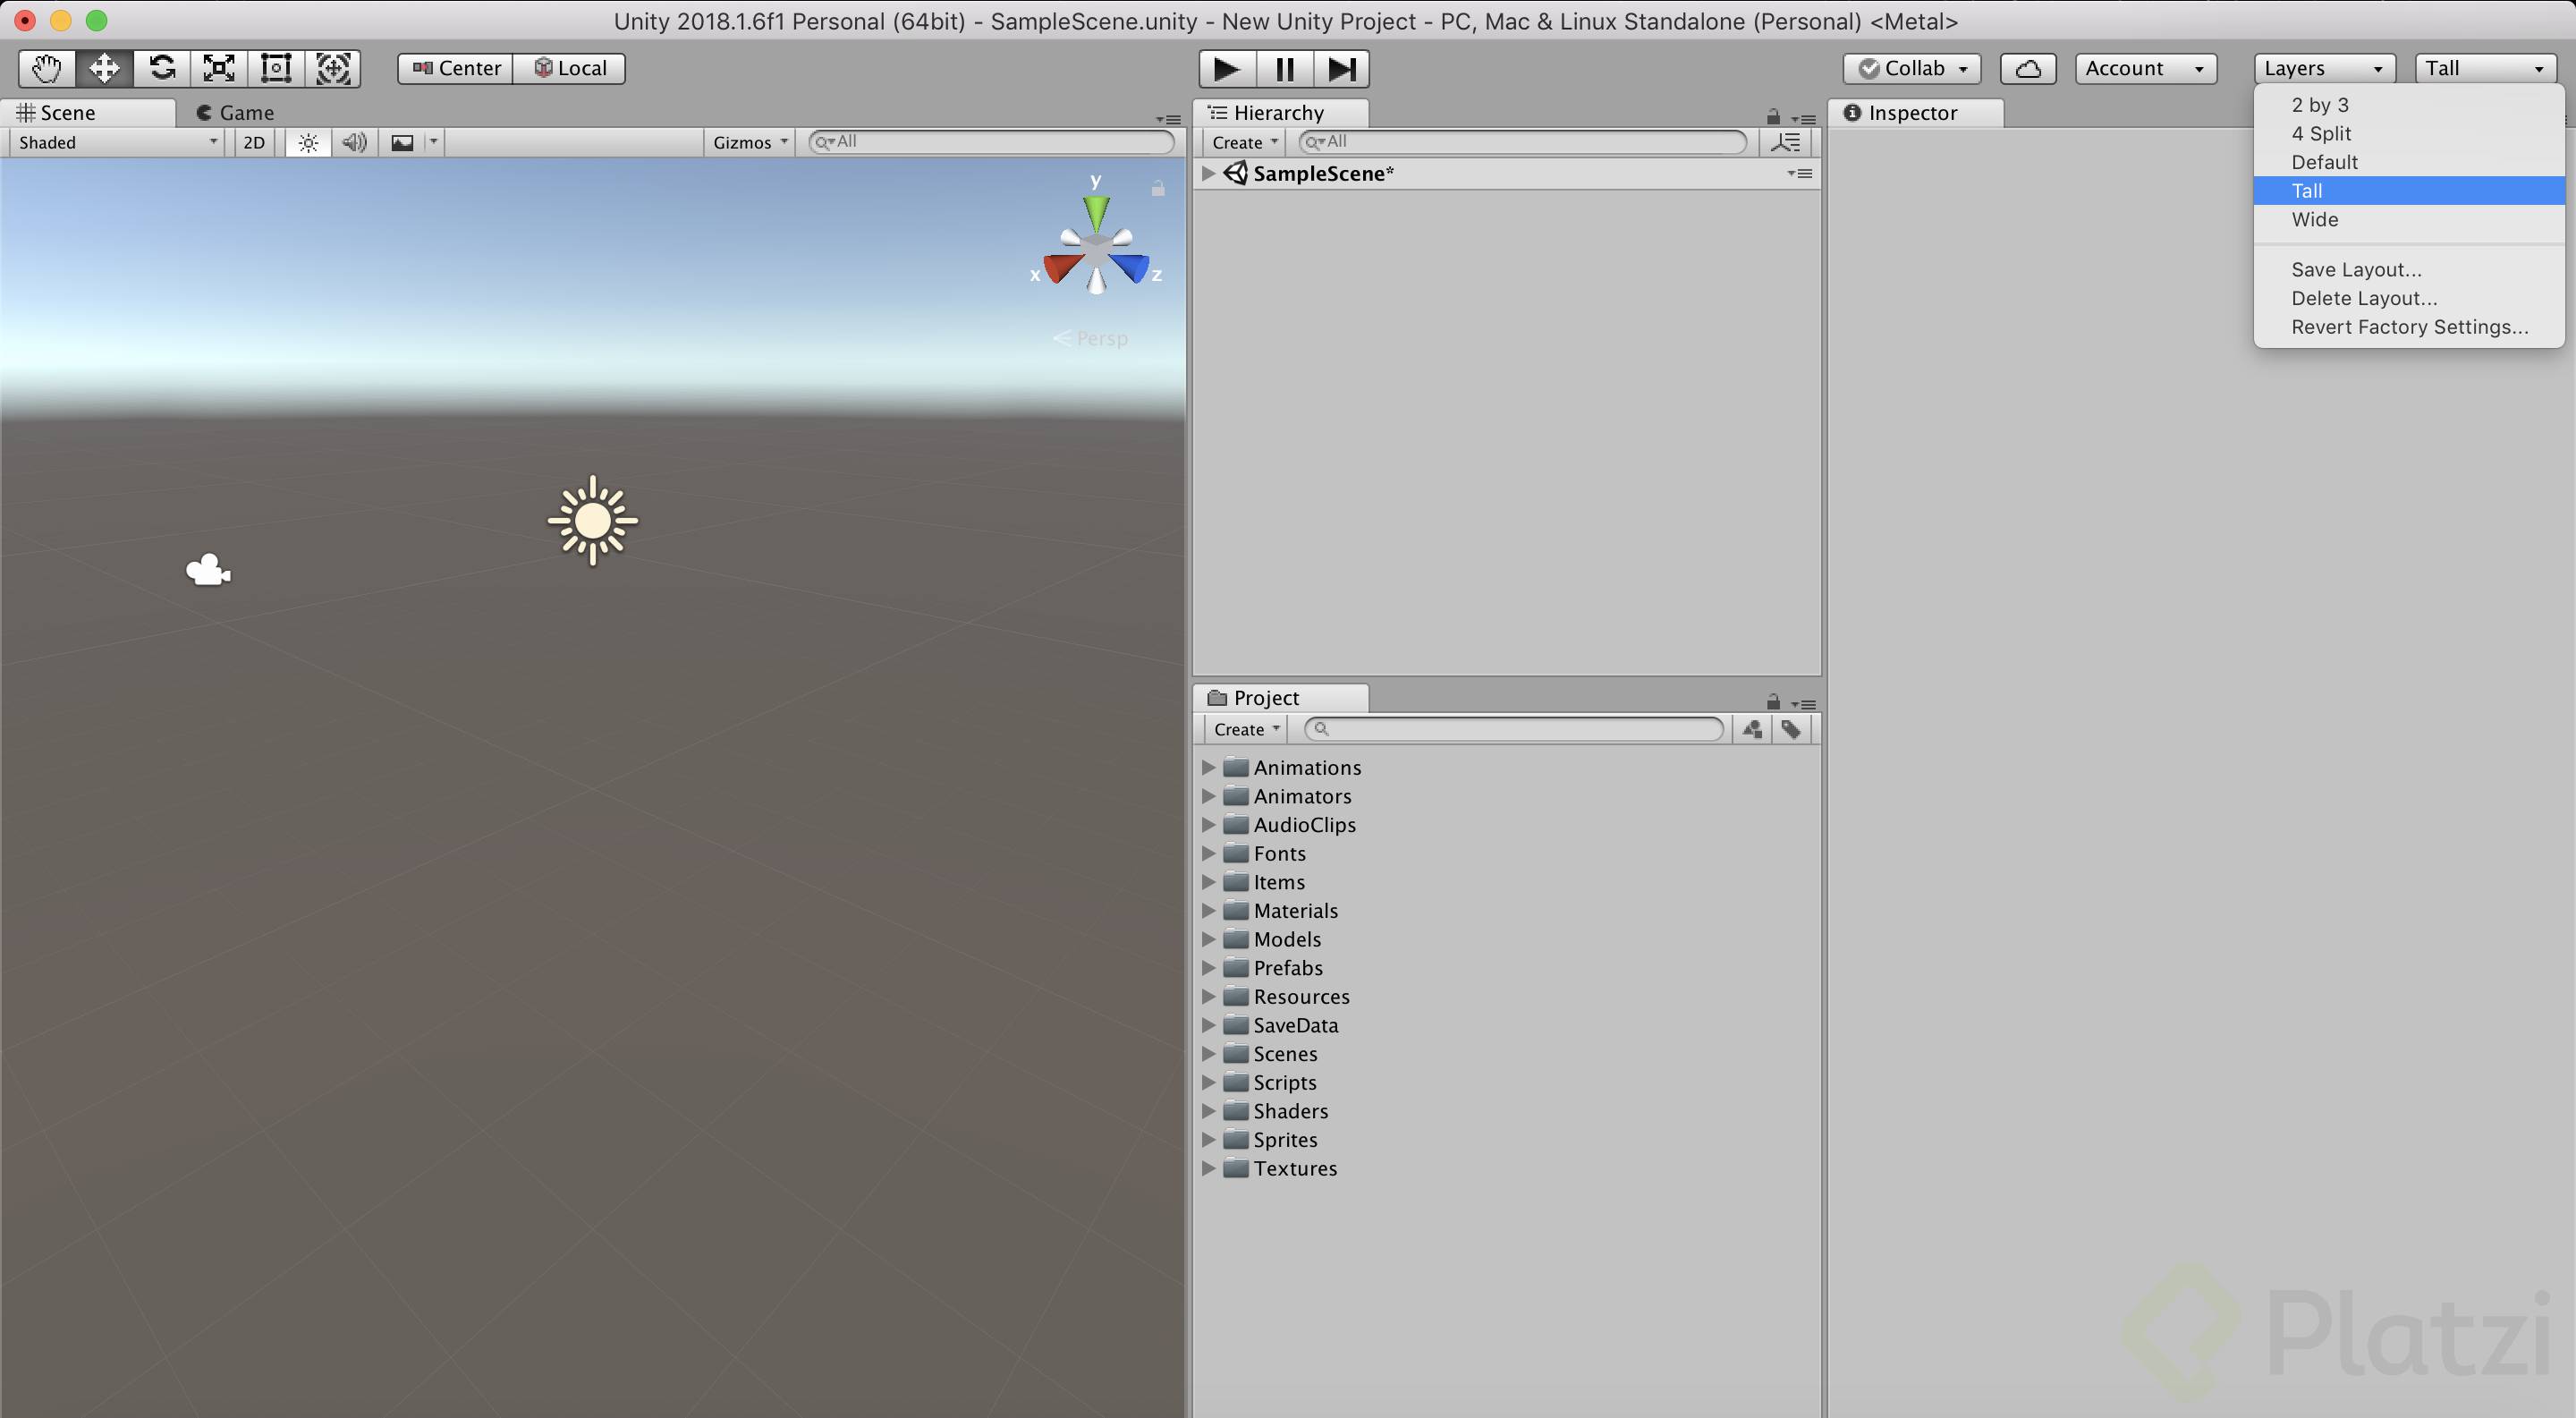Click the Step forward playback button
2576x1418 pixels.
tap(1340, 69)
